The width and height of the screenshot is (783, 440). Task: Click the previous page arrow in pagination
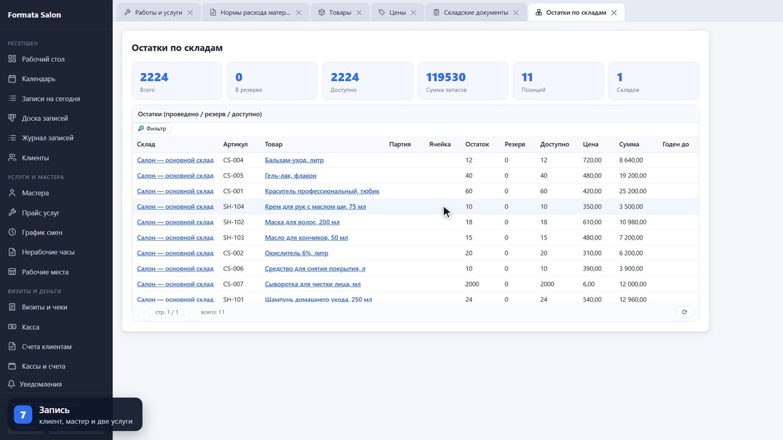click(x=144, y=312)
